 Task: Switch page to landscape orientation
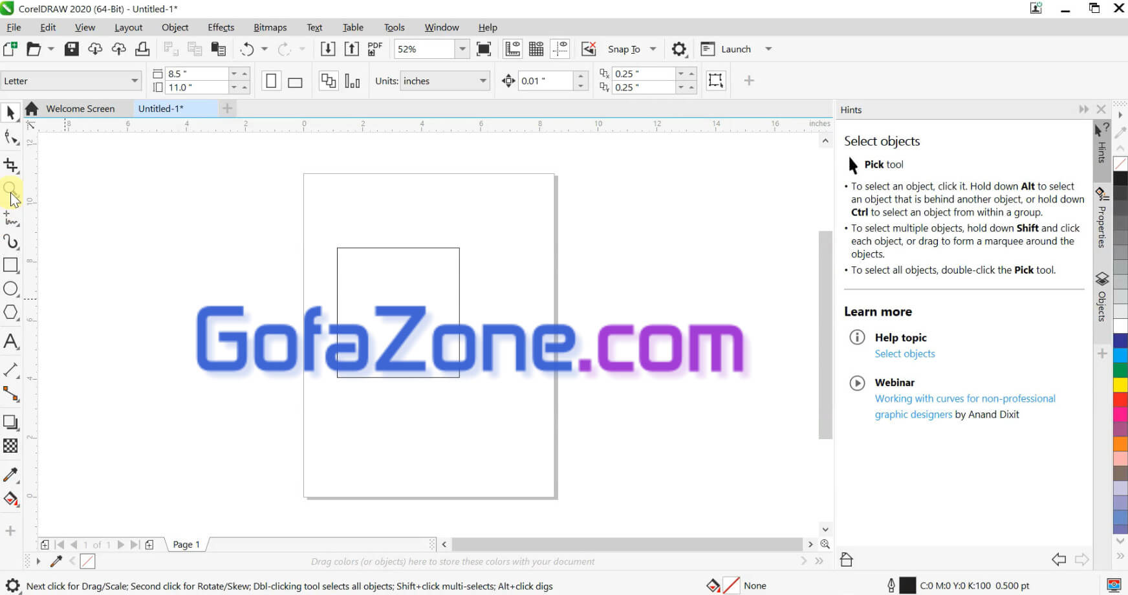coord(295,81)
